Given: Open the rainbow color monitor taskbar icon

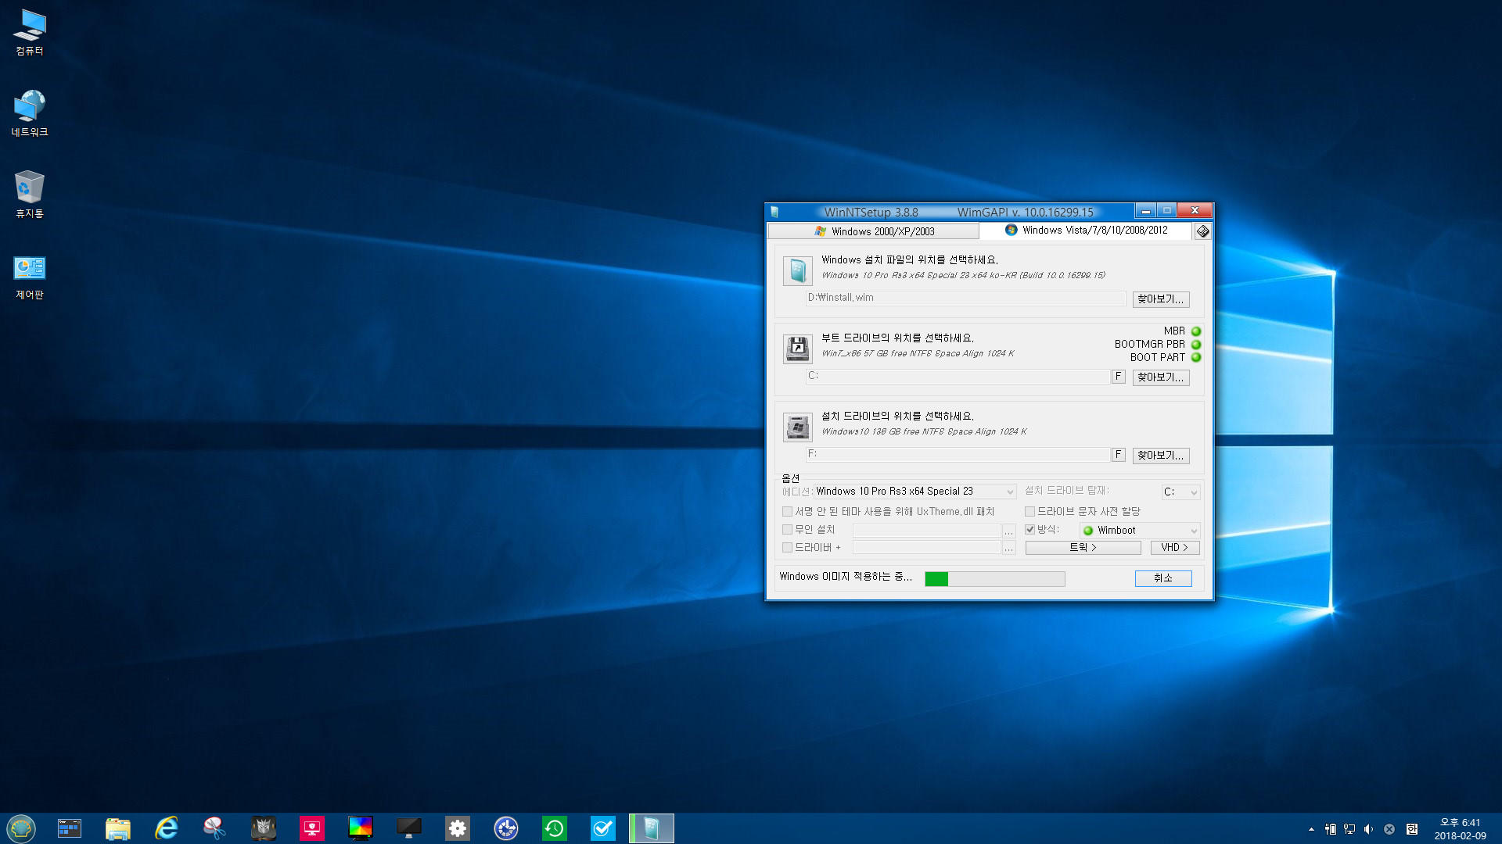Looking at the screenshot, I should pyautogui.click(x=361, y=828).
